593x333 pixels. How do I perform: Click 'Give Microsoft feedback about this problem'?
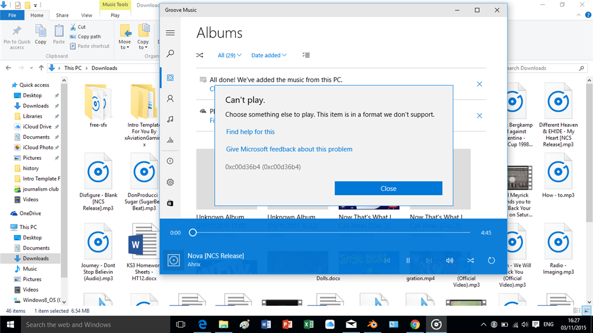pos(290,149)
